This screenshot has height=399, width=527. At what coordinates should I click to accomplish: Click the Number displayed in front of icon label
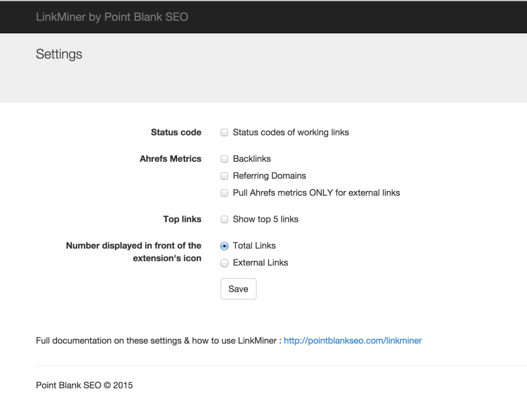click(134, 252)
